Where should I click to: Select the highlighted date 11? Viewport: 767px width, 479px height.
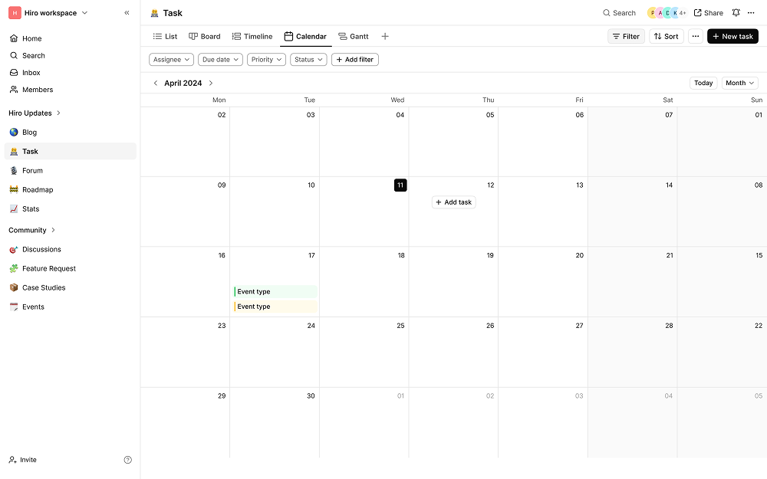pyautogui.click(x=400, y=185)
